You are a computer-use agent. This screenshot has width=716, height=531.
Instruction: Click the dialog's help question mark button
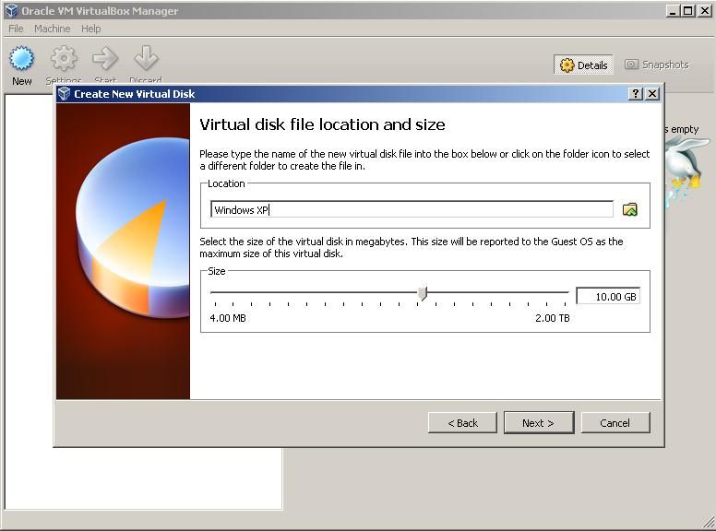click(x=635, y=94)
